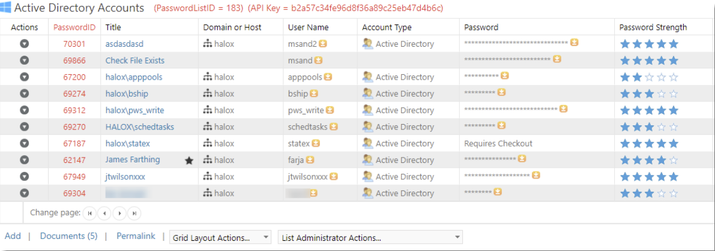Screen dimensions: 715x251
Task: Go to previous page button
Action: (104, 213)
